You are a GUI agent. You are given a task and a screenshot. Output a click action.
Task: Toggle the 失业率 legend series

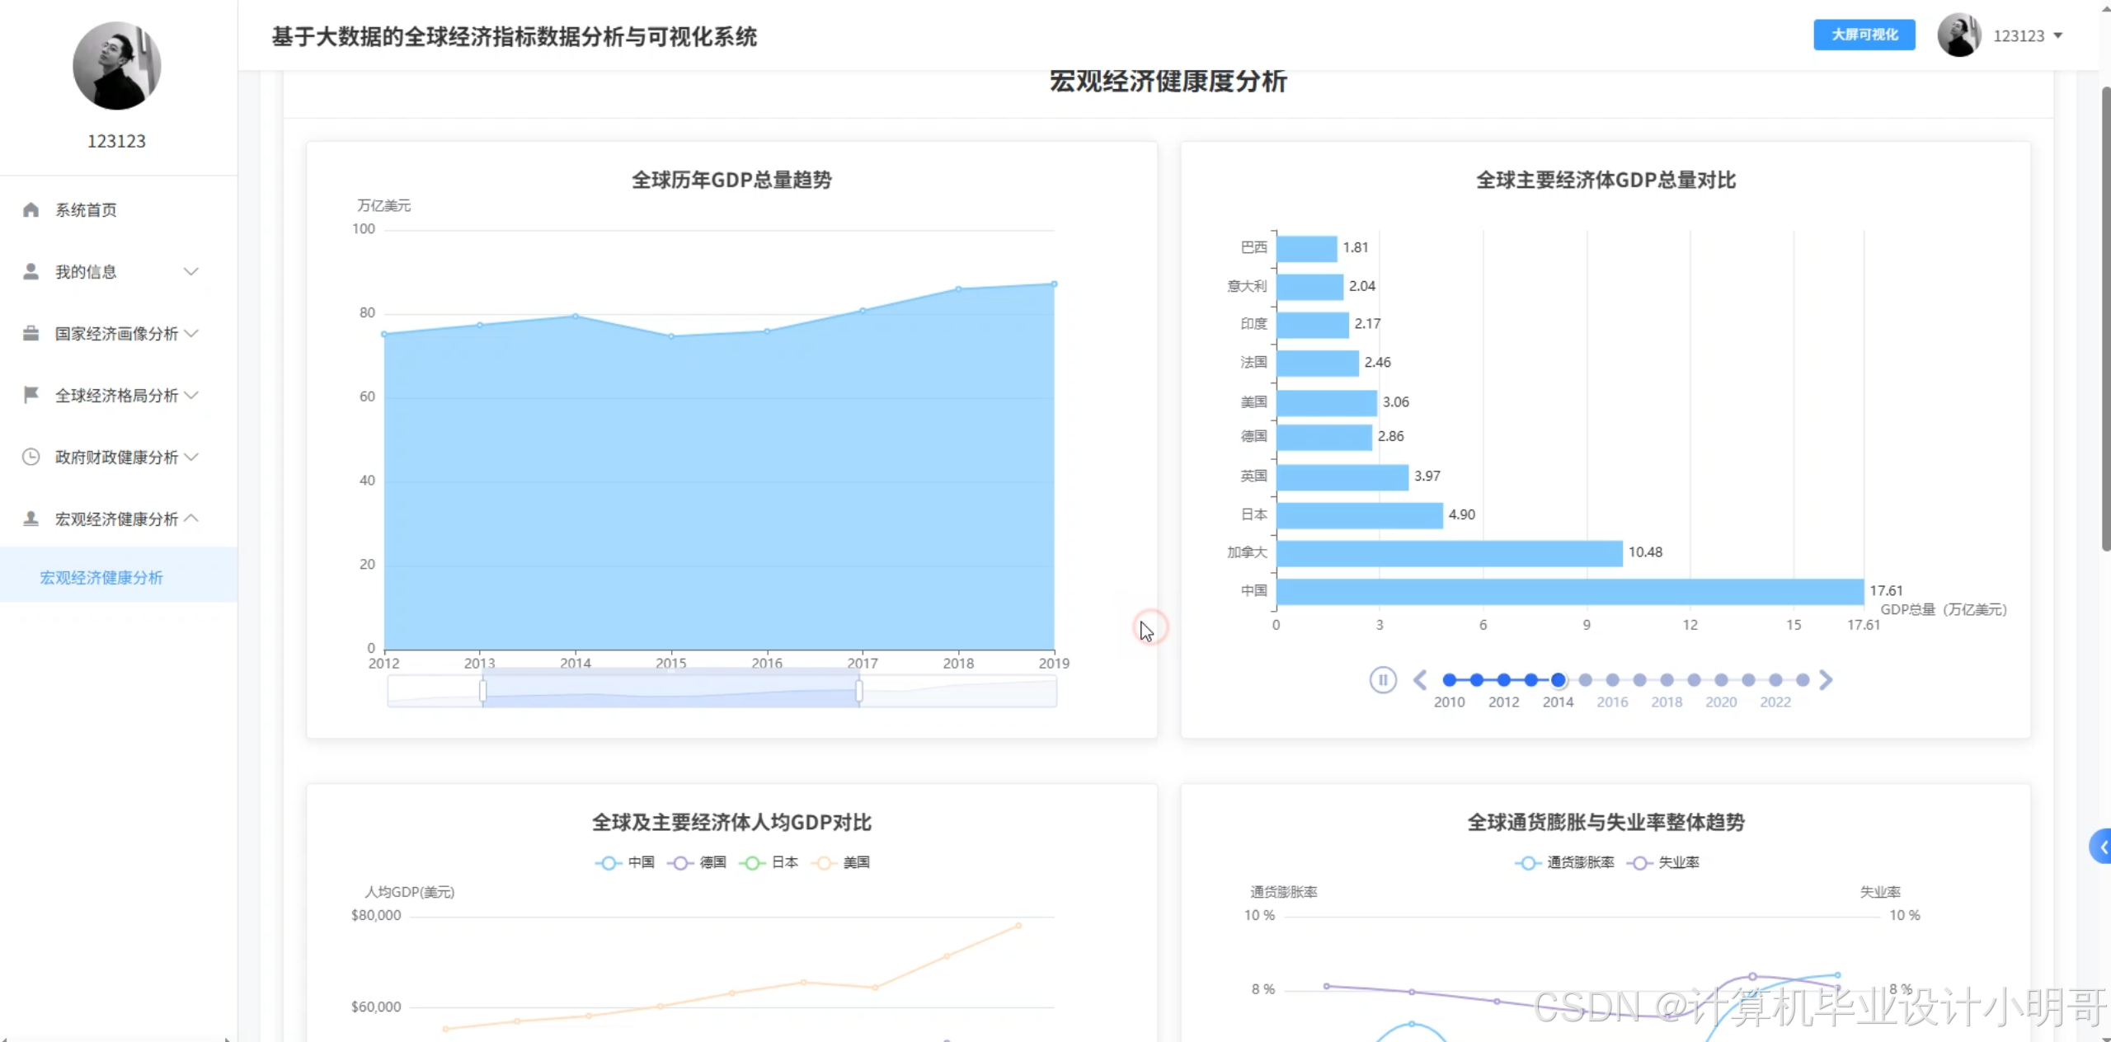click(1662, 862)
